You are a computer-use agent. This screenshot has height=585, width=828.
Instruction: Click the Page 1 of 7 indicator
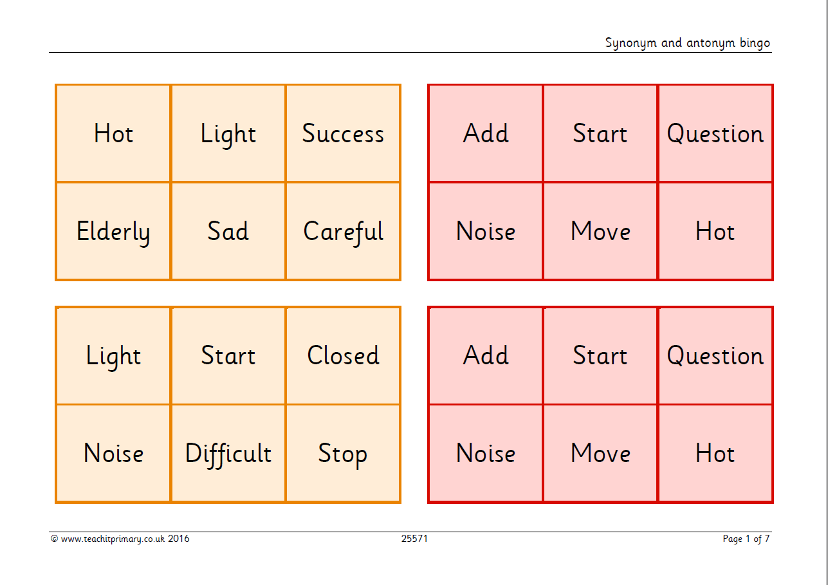pos(746,539)
